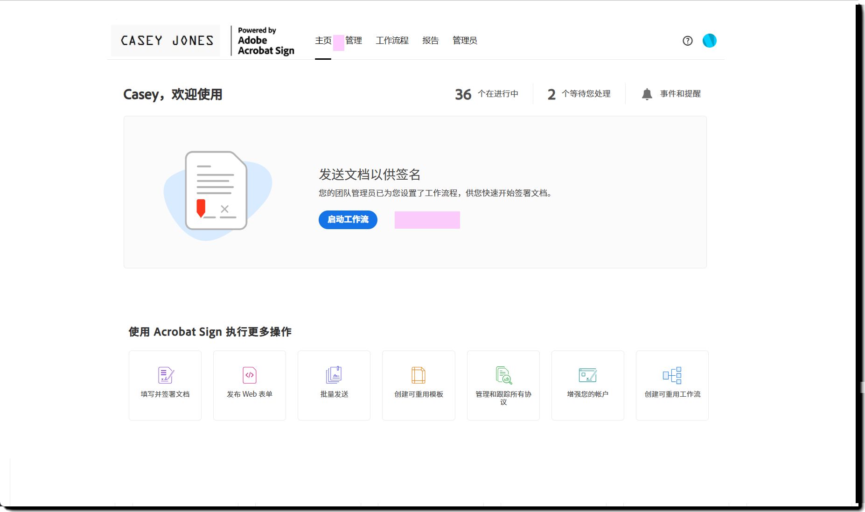Open the 填写并签署文档 card label
This screenshot has width=865, height=512.
coord(165,394)
